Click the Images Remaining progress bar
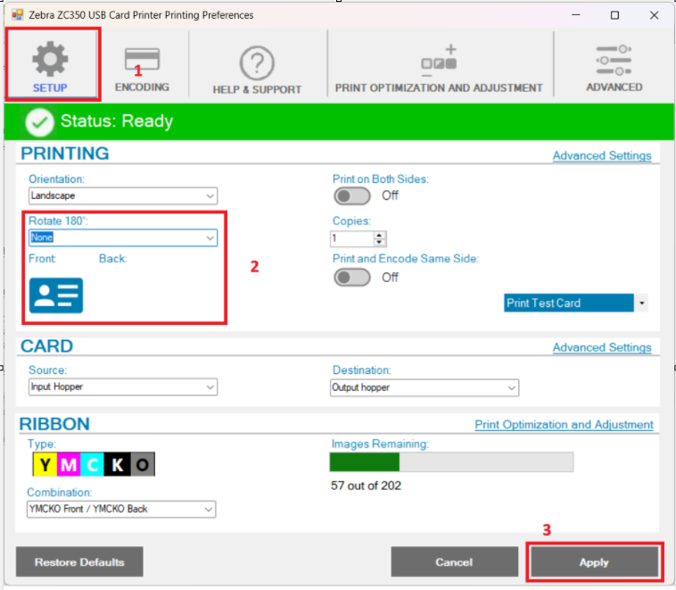The width and height of the screenshot is (676, 590). (x=451, y=461)
